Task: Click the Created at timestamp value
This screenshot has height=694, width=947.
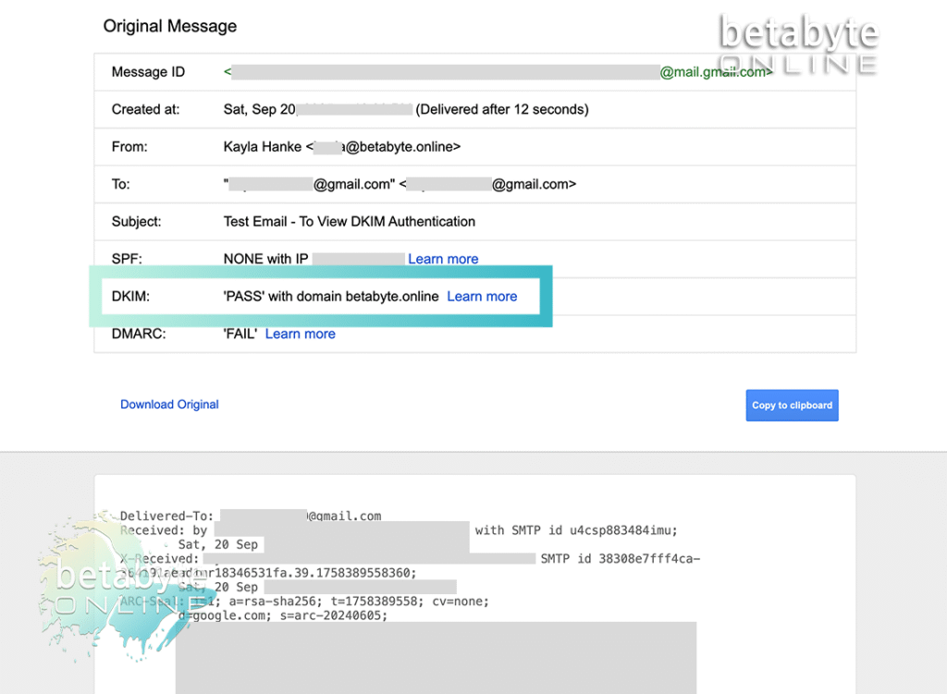Action: tap(405, 109)
